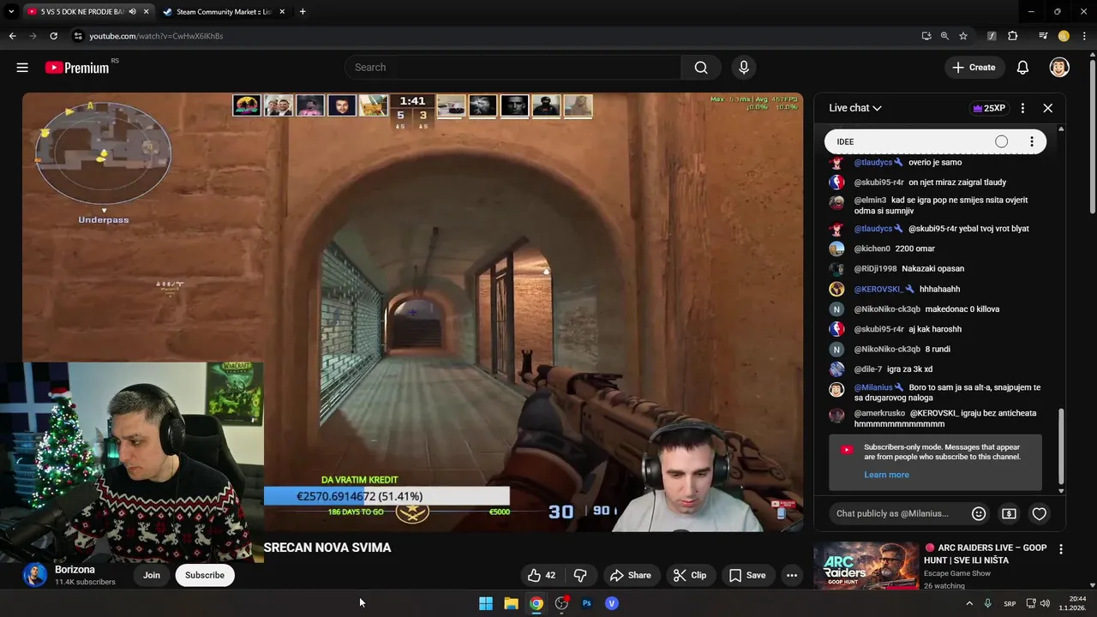Close the Steam Community Market tab
This screenshot has width=1097, height=617.
tap(281, 12)
